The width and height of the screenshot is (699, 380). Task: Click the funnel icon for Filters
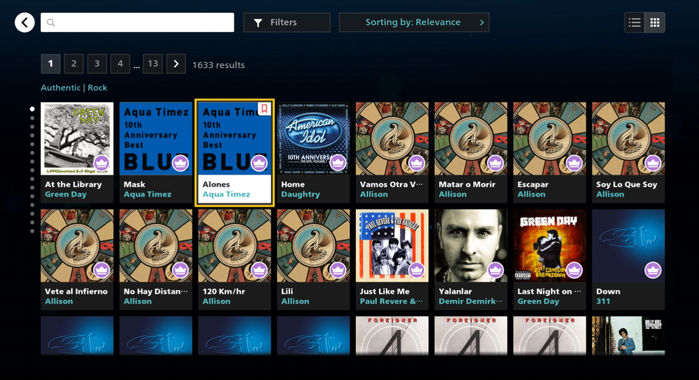(x=258, y=23)
